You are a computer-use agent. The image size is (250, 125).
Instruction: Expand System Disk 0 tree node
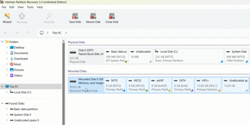[7, 115]
